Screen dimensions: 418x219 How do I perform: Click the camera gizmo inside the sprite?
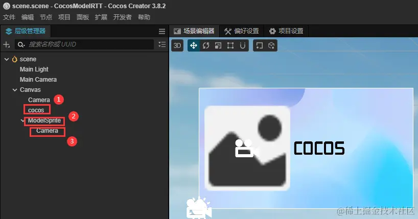pyautogui.click(x=246, y=149)
